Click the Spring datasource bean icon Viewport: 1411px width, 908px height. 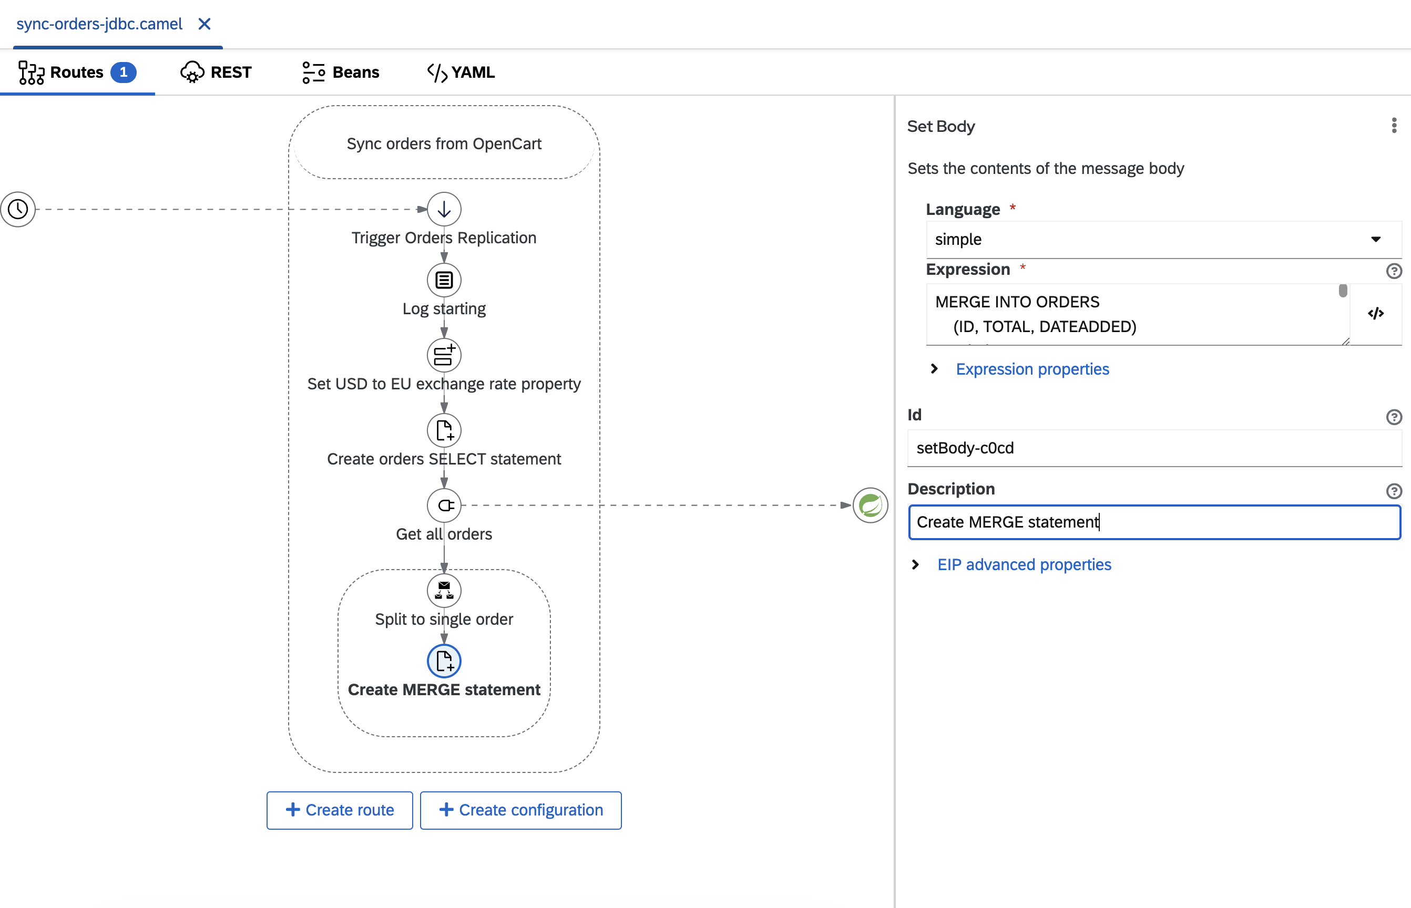(870, 505)
